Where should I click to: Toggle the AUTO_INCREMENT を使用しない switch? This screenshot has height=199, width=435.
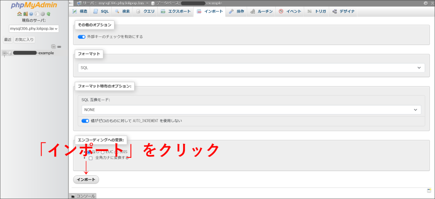85,121
